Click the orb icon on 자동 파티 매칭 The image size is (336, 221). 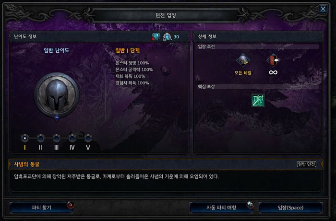[250, 205]
